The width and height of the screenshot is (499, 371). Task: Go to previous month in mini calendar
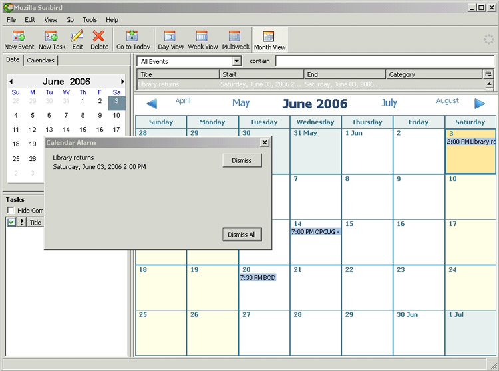(11, 82)
